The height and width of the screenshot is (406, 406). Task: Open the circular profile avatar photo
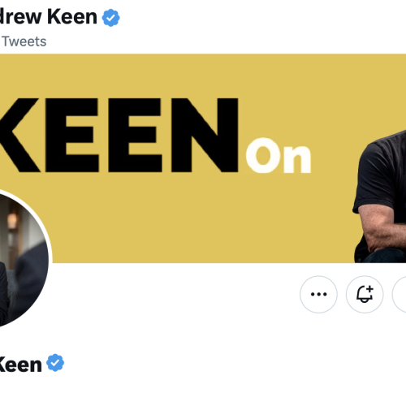23,258
